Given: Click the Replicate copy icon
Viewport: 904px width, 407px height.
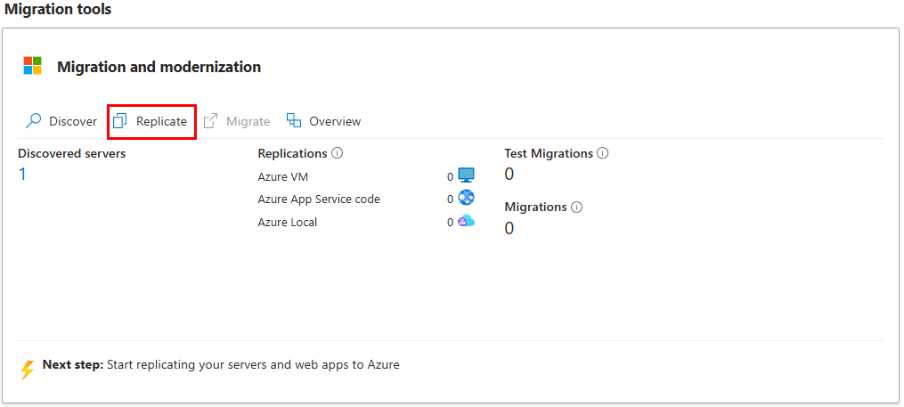Looking at the screenshot, I should pos(120,121).
